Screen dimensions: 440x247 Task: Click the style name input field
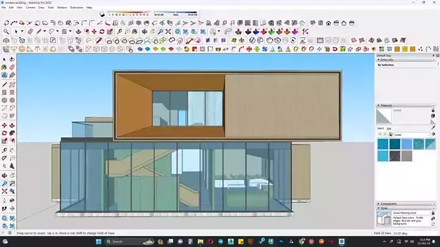(x=411, y=213)
